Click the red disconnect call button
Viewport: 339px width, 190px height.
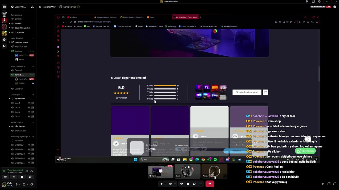pos(210,184)
